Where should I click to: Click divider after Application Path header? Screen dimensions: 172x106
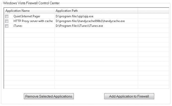click(138, 11)
